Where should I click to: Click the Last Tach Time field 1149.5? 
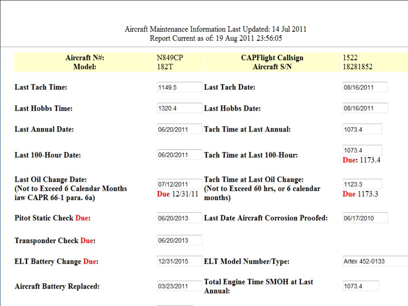click(179, 87)
